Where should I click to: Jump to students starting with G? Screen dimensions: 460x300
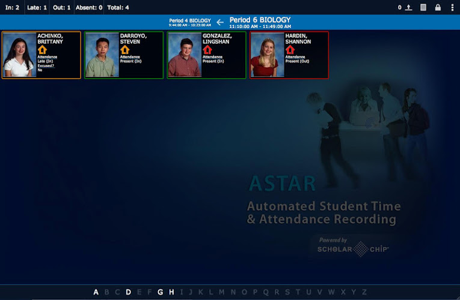161,292
